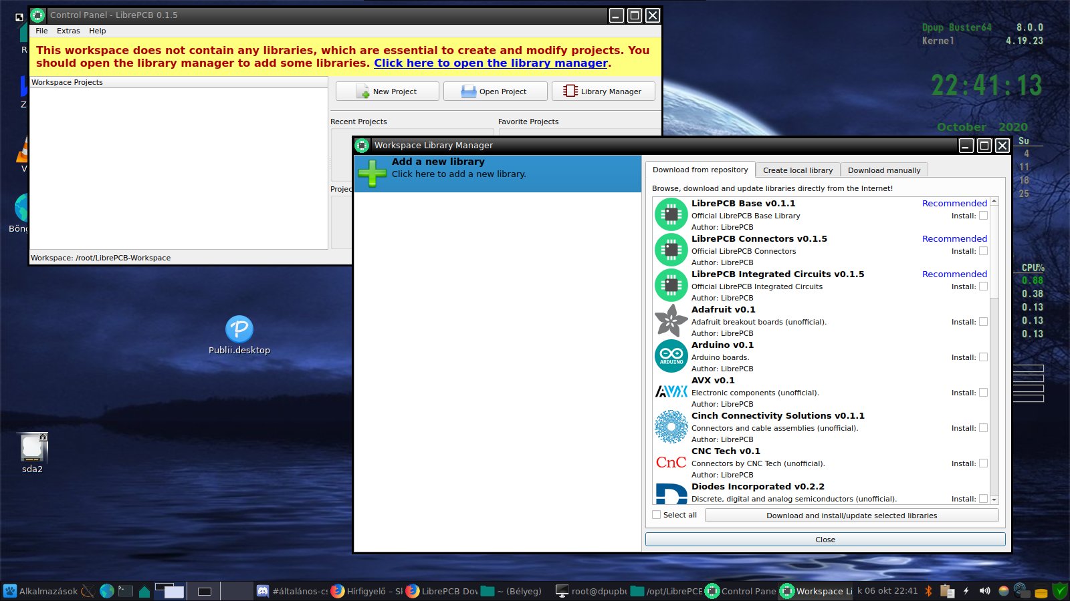Check Install for Adafruit library
The width and height of the screenshot is (1070, 601).
pyautogui.click(x=983, y=322)
